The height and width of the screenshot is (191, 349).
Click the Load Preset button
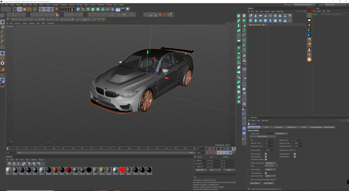(x=255, y=183)
